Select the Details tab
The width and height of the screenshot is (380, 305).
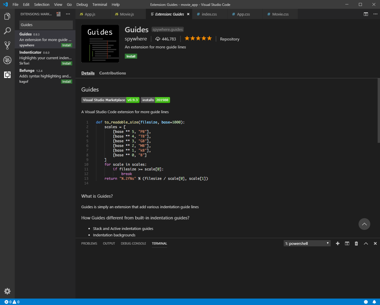(88, 73)
